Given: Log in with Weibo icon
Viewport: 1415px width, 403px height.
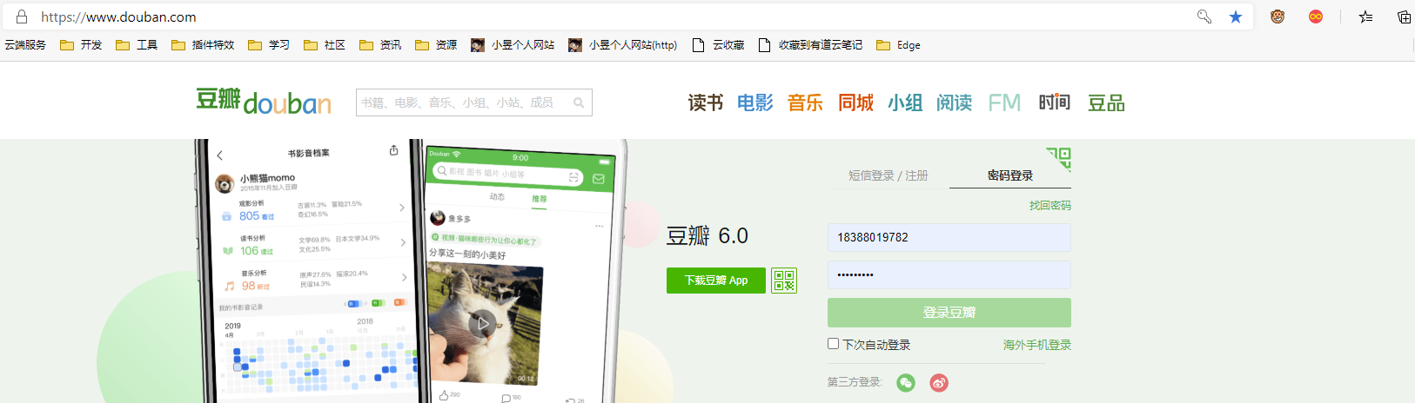Looking at the screenshot, I should click(939, 383).
